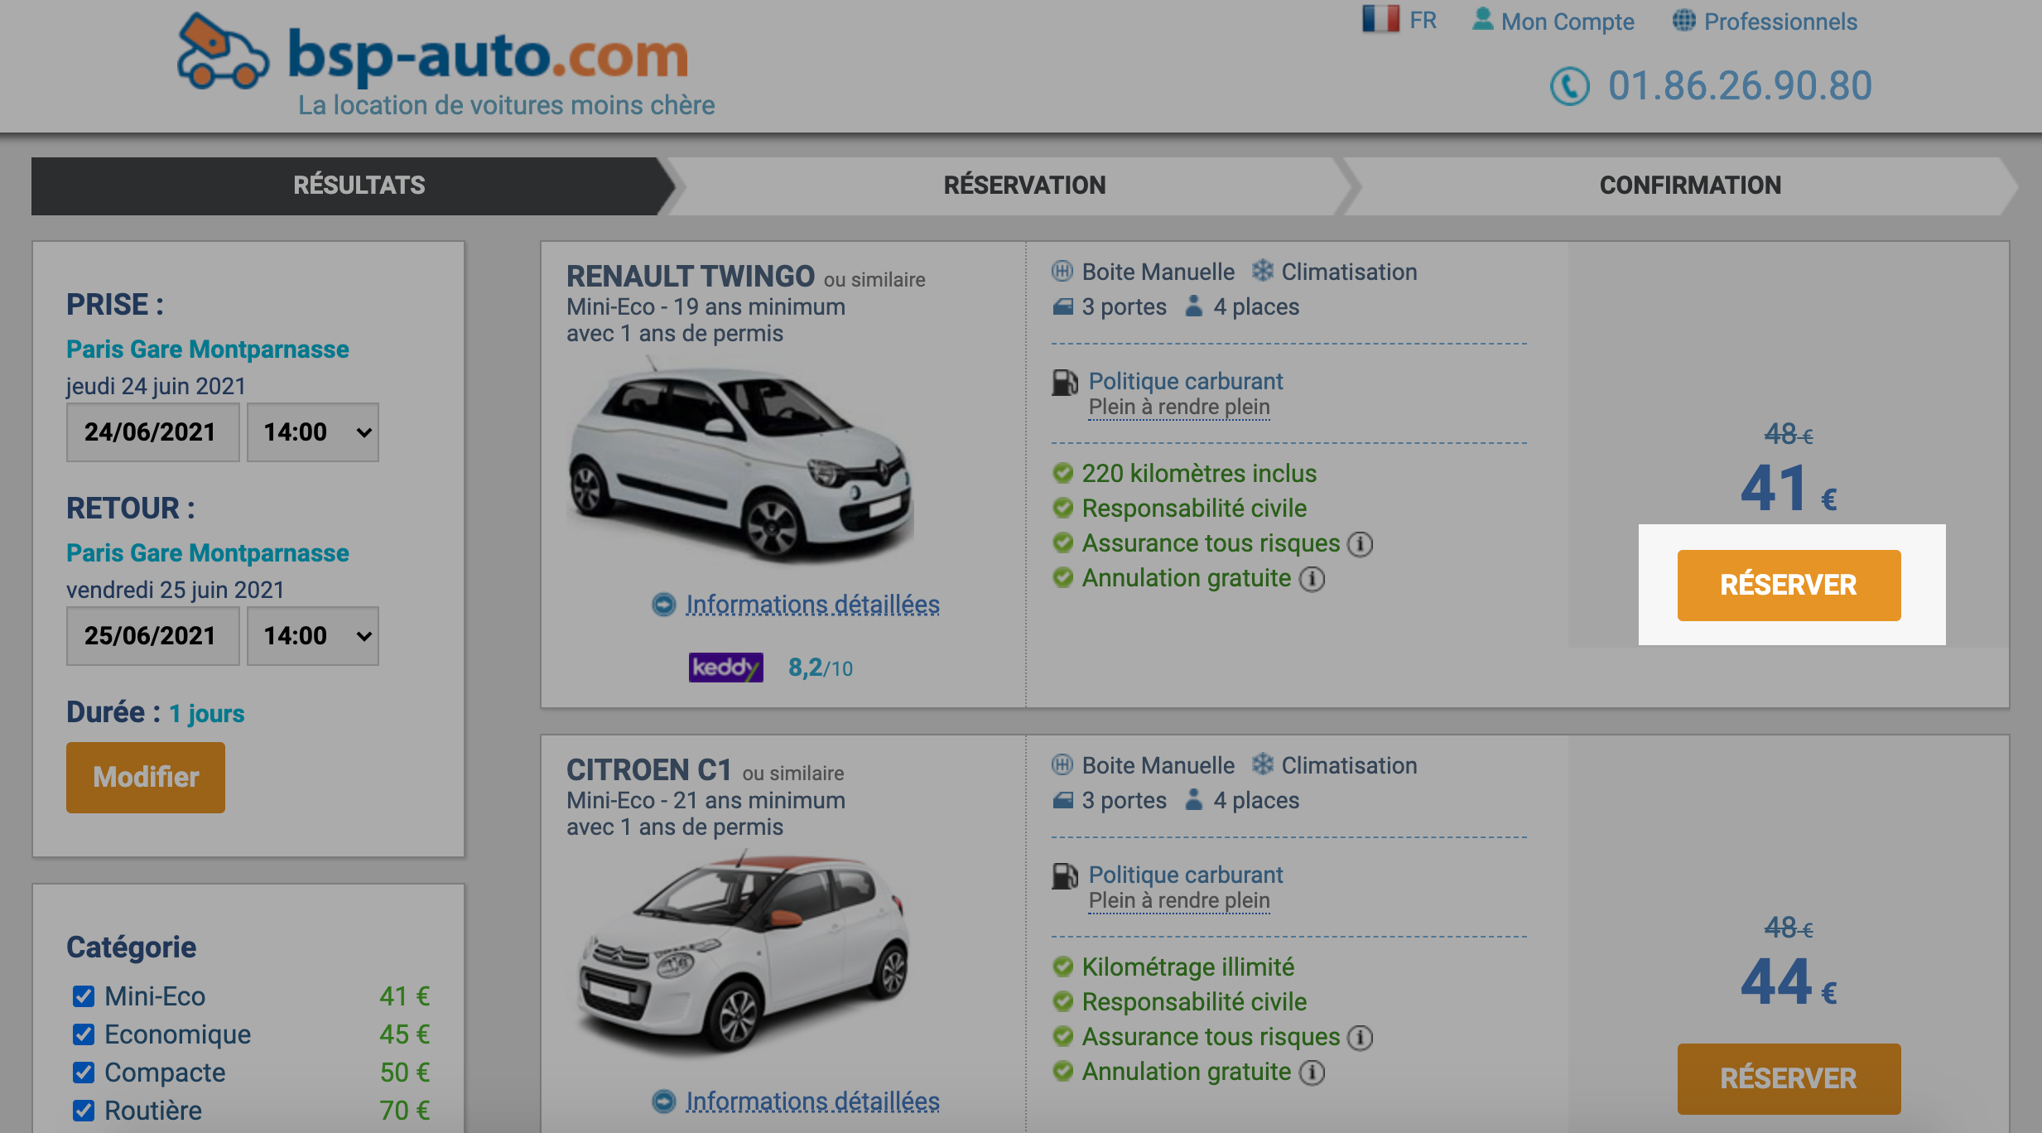Screen dimensions: 2042x1133
Task: Select the Confirmation step tab
Action: pos(1689,186)
